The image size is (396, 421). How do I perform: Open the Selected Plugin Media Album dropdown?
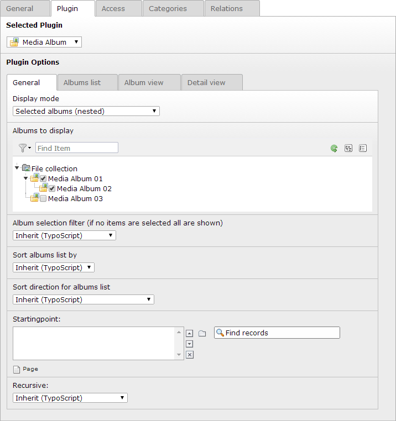point(44,42)
